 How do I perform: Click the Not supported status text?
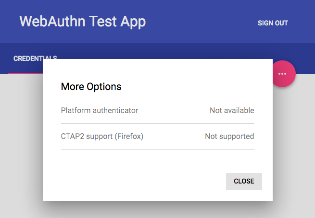coord(229,137)
